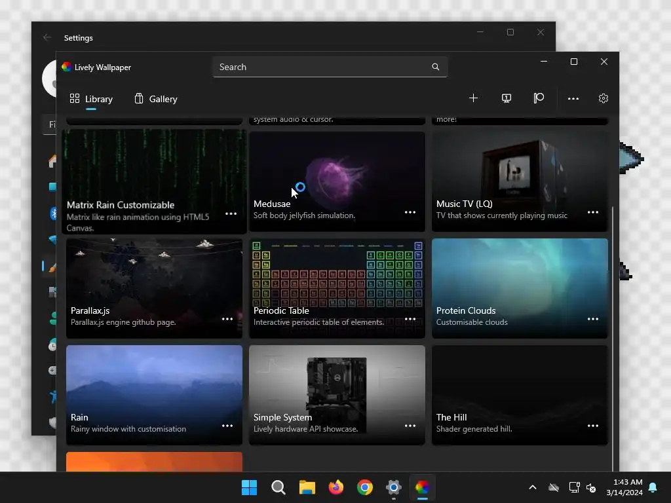The height and width of the screenshot is (503, 671).
Task: Click 'Rainy window with customisation' text
Action: pos(128,429)
